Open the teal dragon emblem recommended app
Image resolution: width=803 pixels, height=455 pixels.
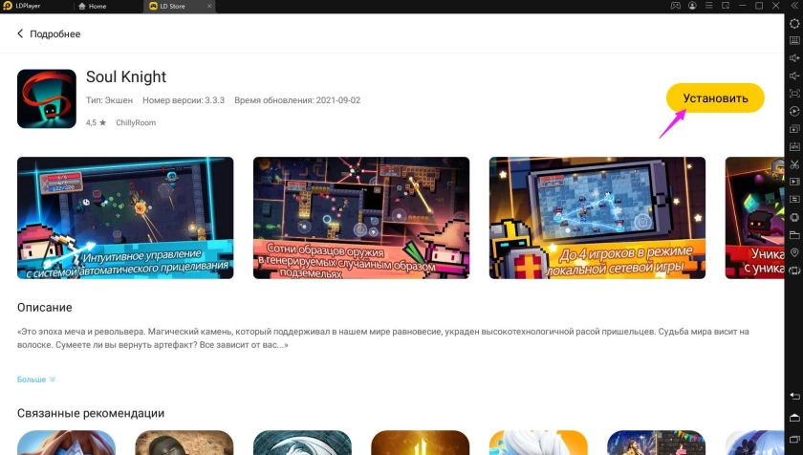(302, 443)
